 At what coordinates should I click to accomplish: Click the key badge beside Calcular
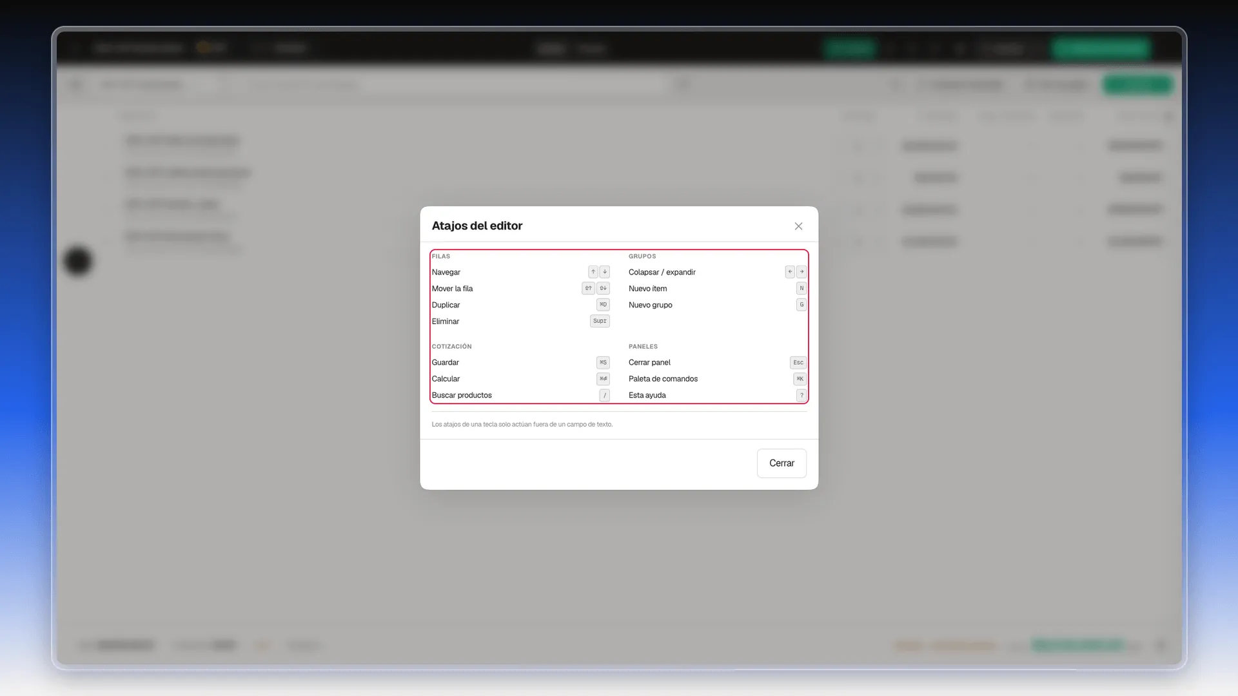click(603, 379)
